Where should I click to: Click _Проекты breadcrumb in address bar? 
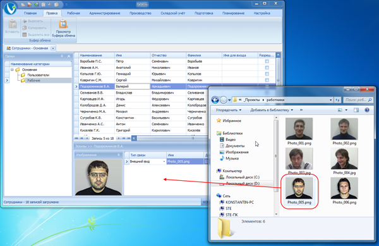coord(251,100)
